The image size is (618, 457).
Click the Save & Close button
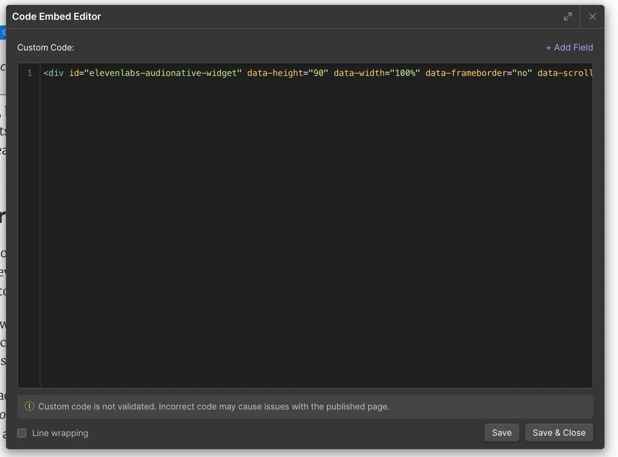(x=559, y=433)
